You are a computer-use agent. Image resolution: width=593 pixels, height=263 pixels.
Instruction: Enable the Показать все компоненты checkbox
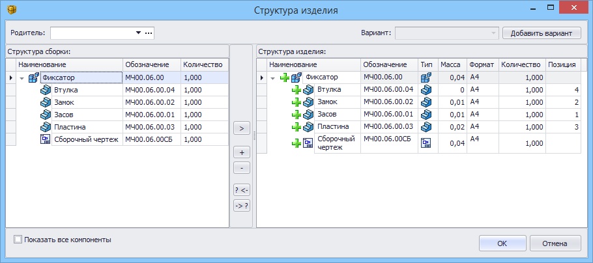point(18,240)
